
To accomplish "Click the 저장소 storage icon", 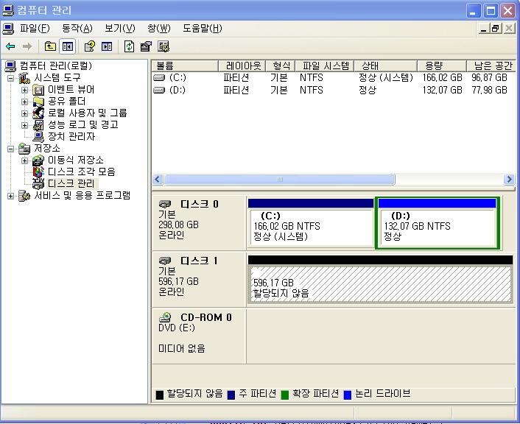I will 24,149.
